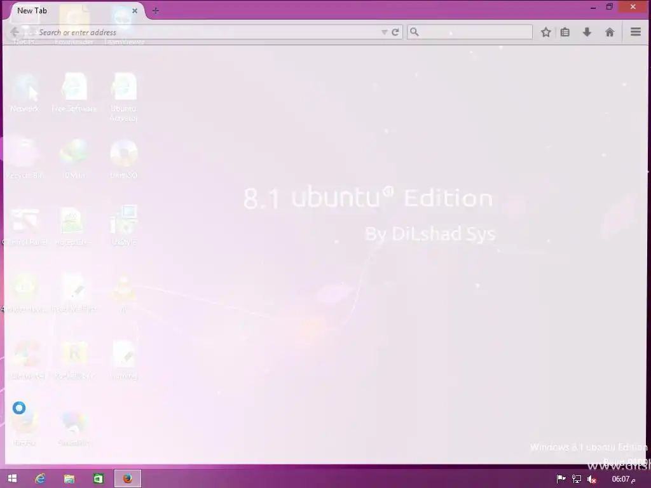Image resolution: width=651 pixels, height=488 pixels.
Task: Open the Windows Start button
Action: (x=12, y=478)
